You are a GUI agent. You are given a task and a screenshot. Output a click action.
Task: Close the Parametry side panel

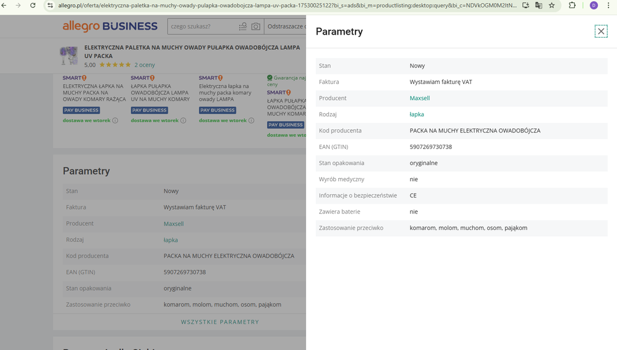click(x=601, y=32)
